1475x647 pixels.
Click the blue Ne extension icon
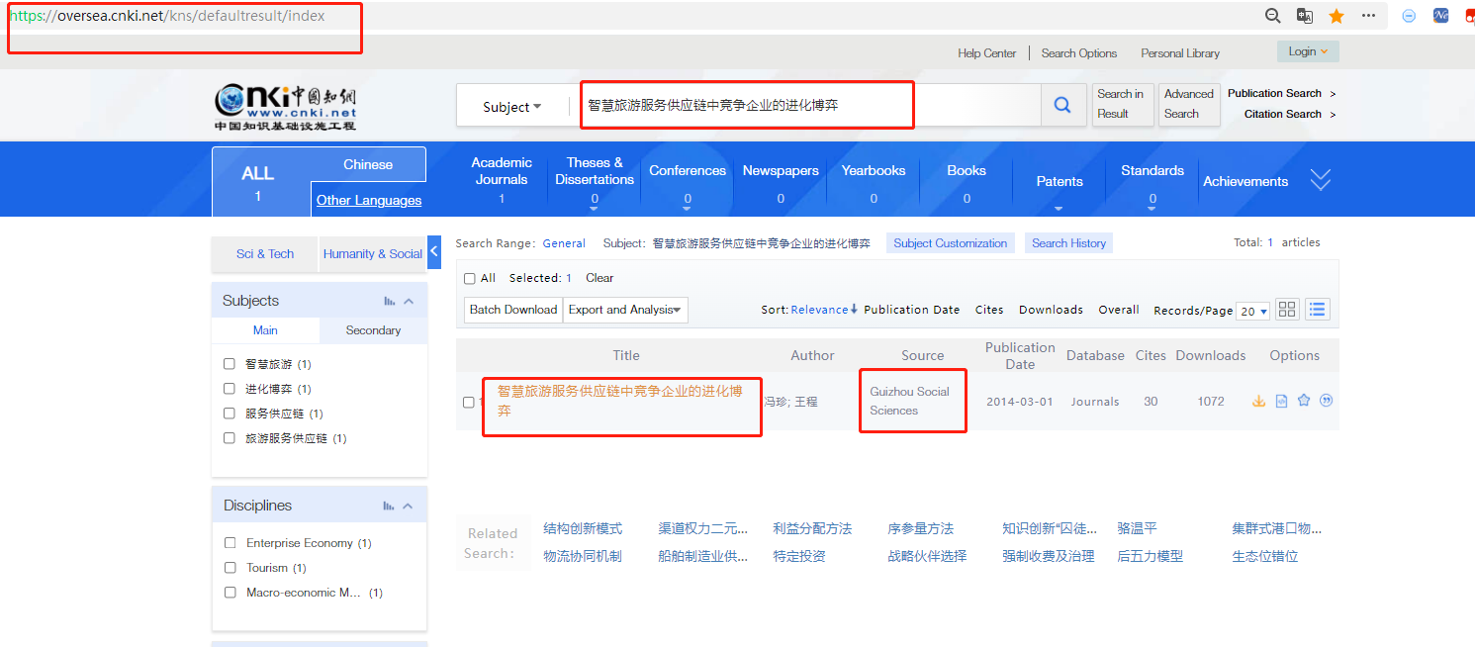click(x=1441, y=16)
